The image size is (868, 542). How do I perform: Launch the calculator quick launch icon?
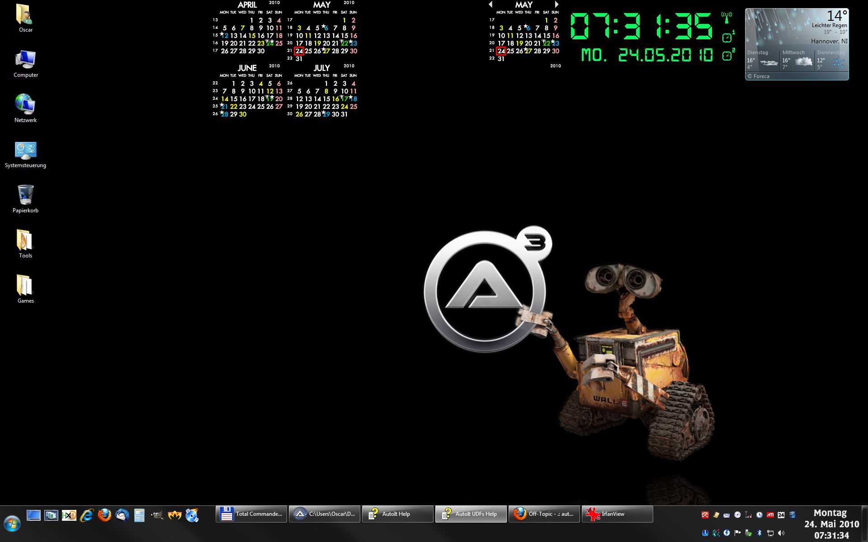139,515
